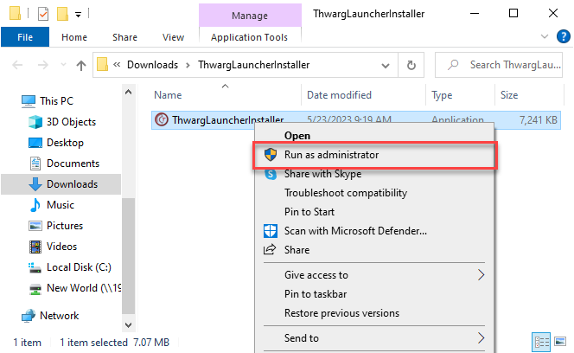This screenshot has width=574, height=353.
Task: Click the 3D Objects folder icon
Action: [35, 122]
